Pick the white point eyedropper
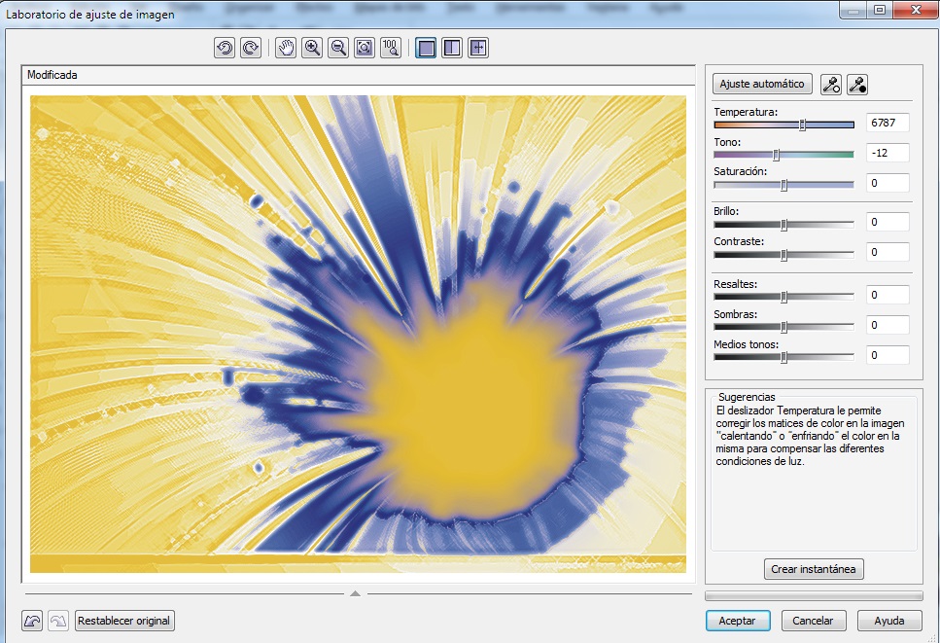940x643 pixels. pos(831,85)
